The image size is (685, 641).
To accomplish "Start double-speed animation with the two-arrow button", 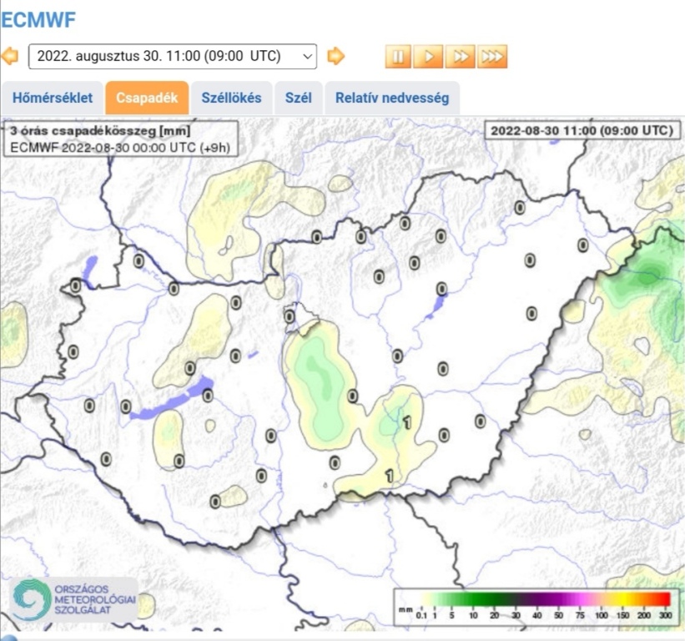I will pyautogui.click(x=460, y=56).
